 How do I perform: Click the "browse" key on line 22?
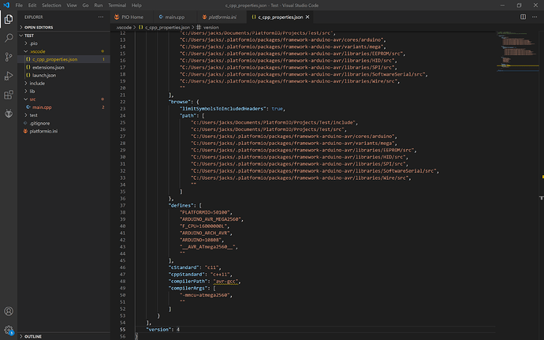coord(179,102)
